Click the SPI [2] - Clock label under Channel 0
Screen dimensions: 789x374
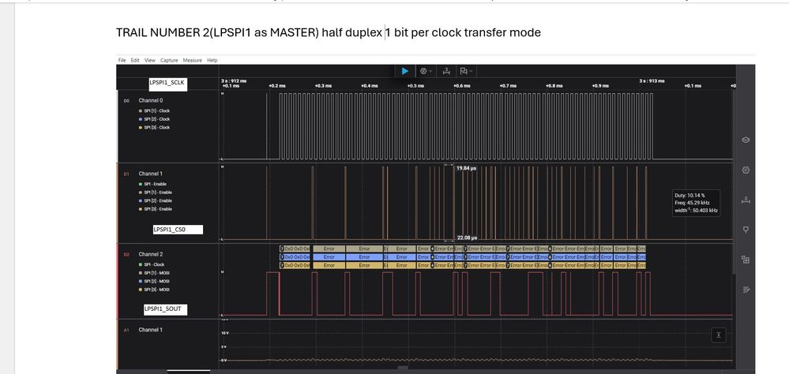(x=156, y=119)
